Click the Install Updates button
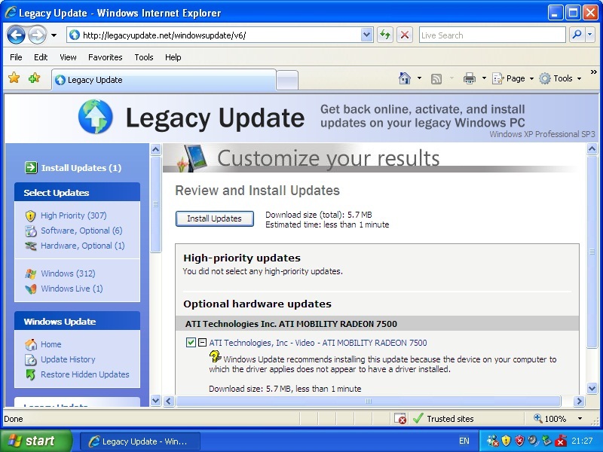Screen dimensions: 603x452 click(214, 218)
